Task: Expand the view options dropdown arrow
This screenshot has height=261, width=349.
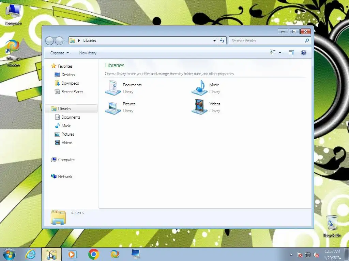Action: (280, 53)
